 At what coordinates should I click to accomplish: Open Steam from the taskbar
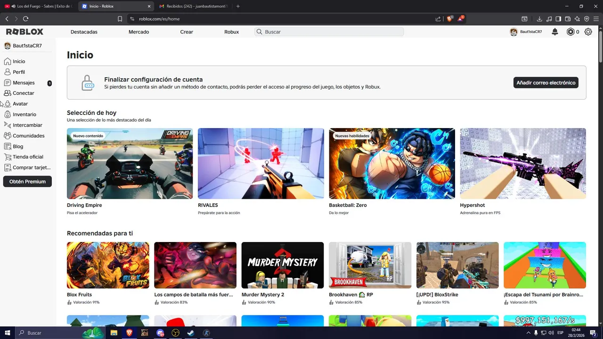tap(191, 333)
